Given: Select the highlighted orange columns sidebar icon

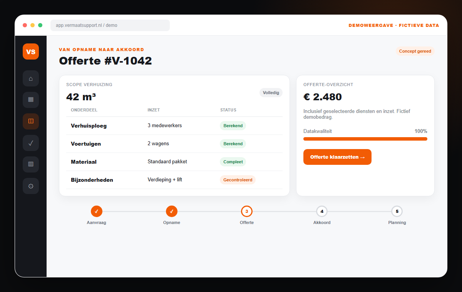Looking at the screenshot, I should pyautogui.click(x=31, y=121).
